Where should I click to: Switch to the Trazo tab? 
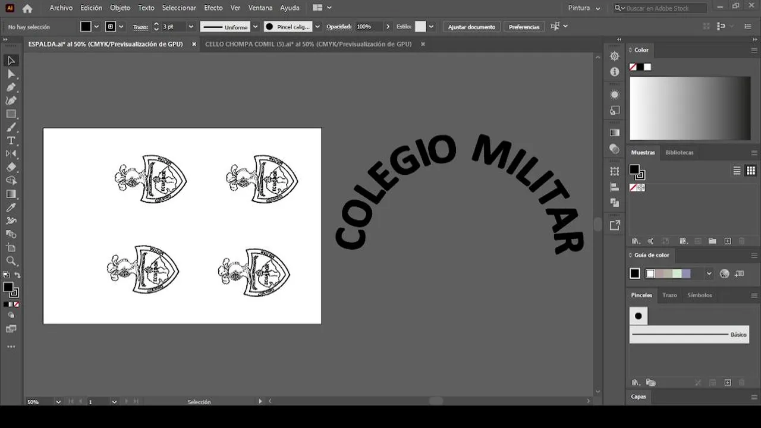(669, 295)
